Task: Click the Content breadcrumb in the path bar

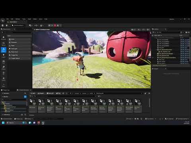Action: click(77, 93)
